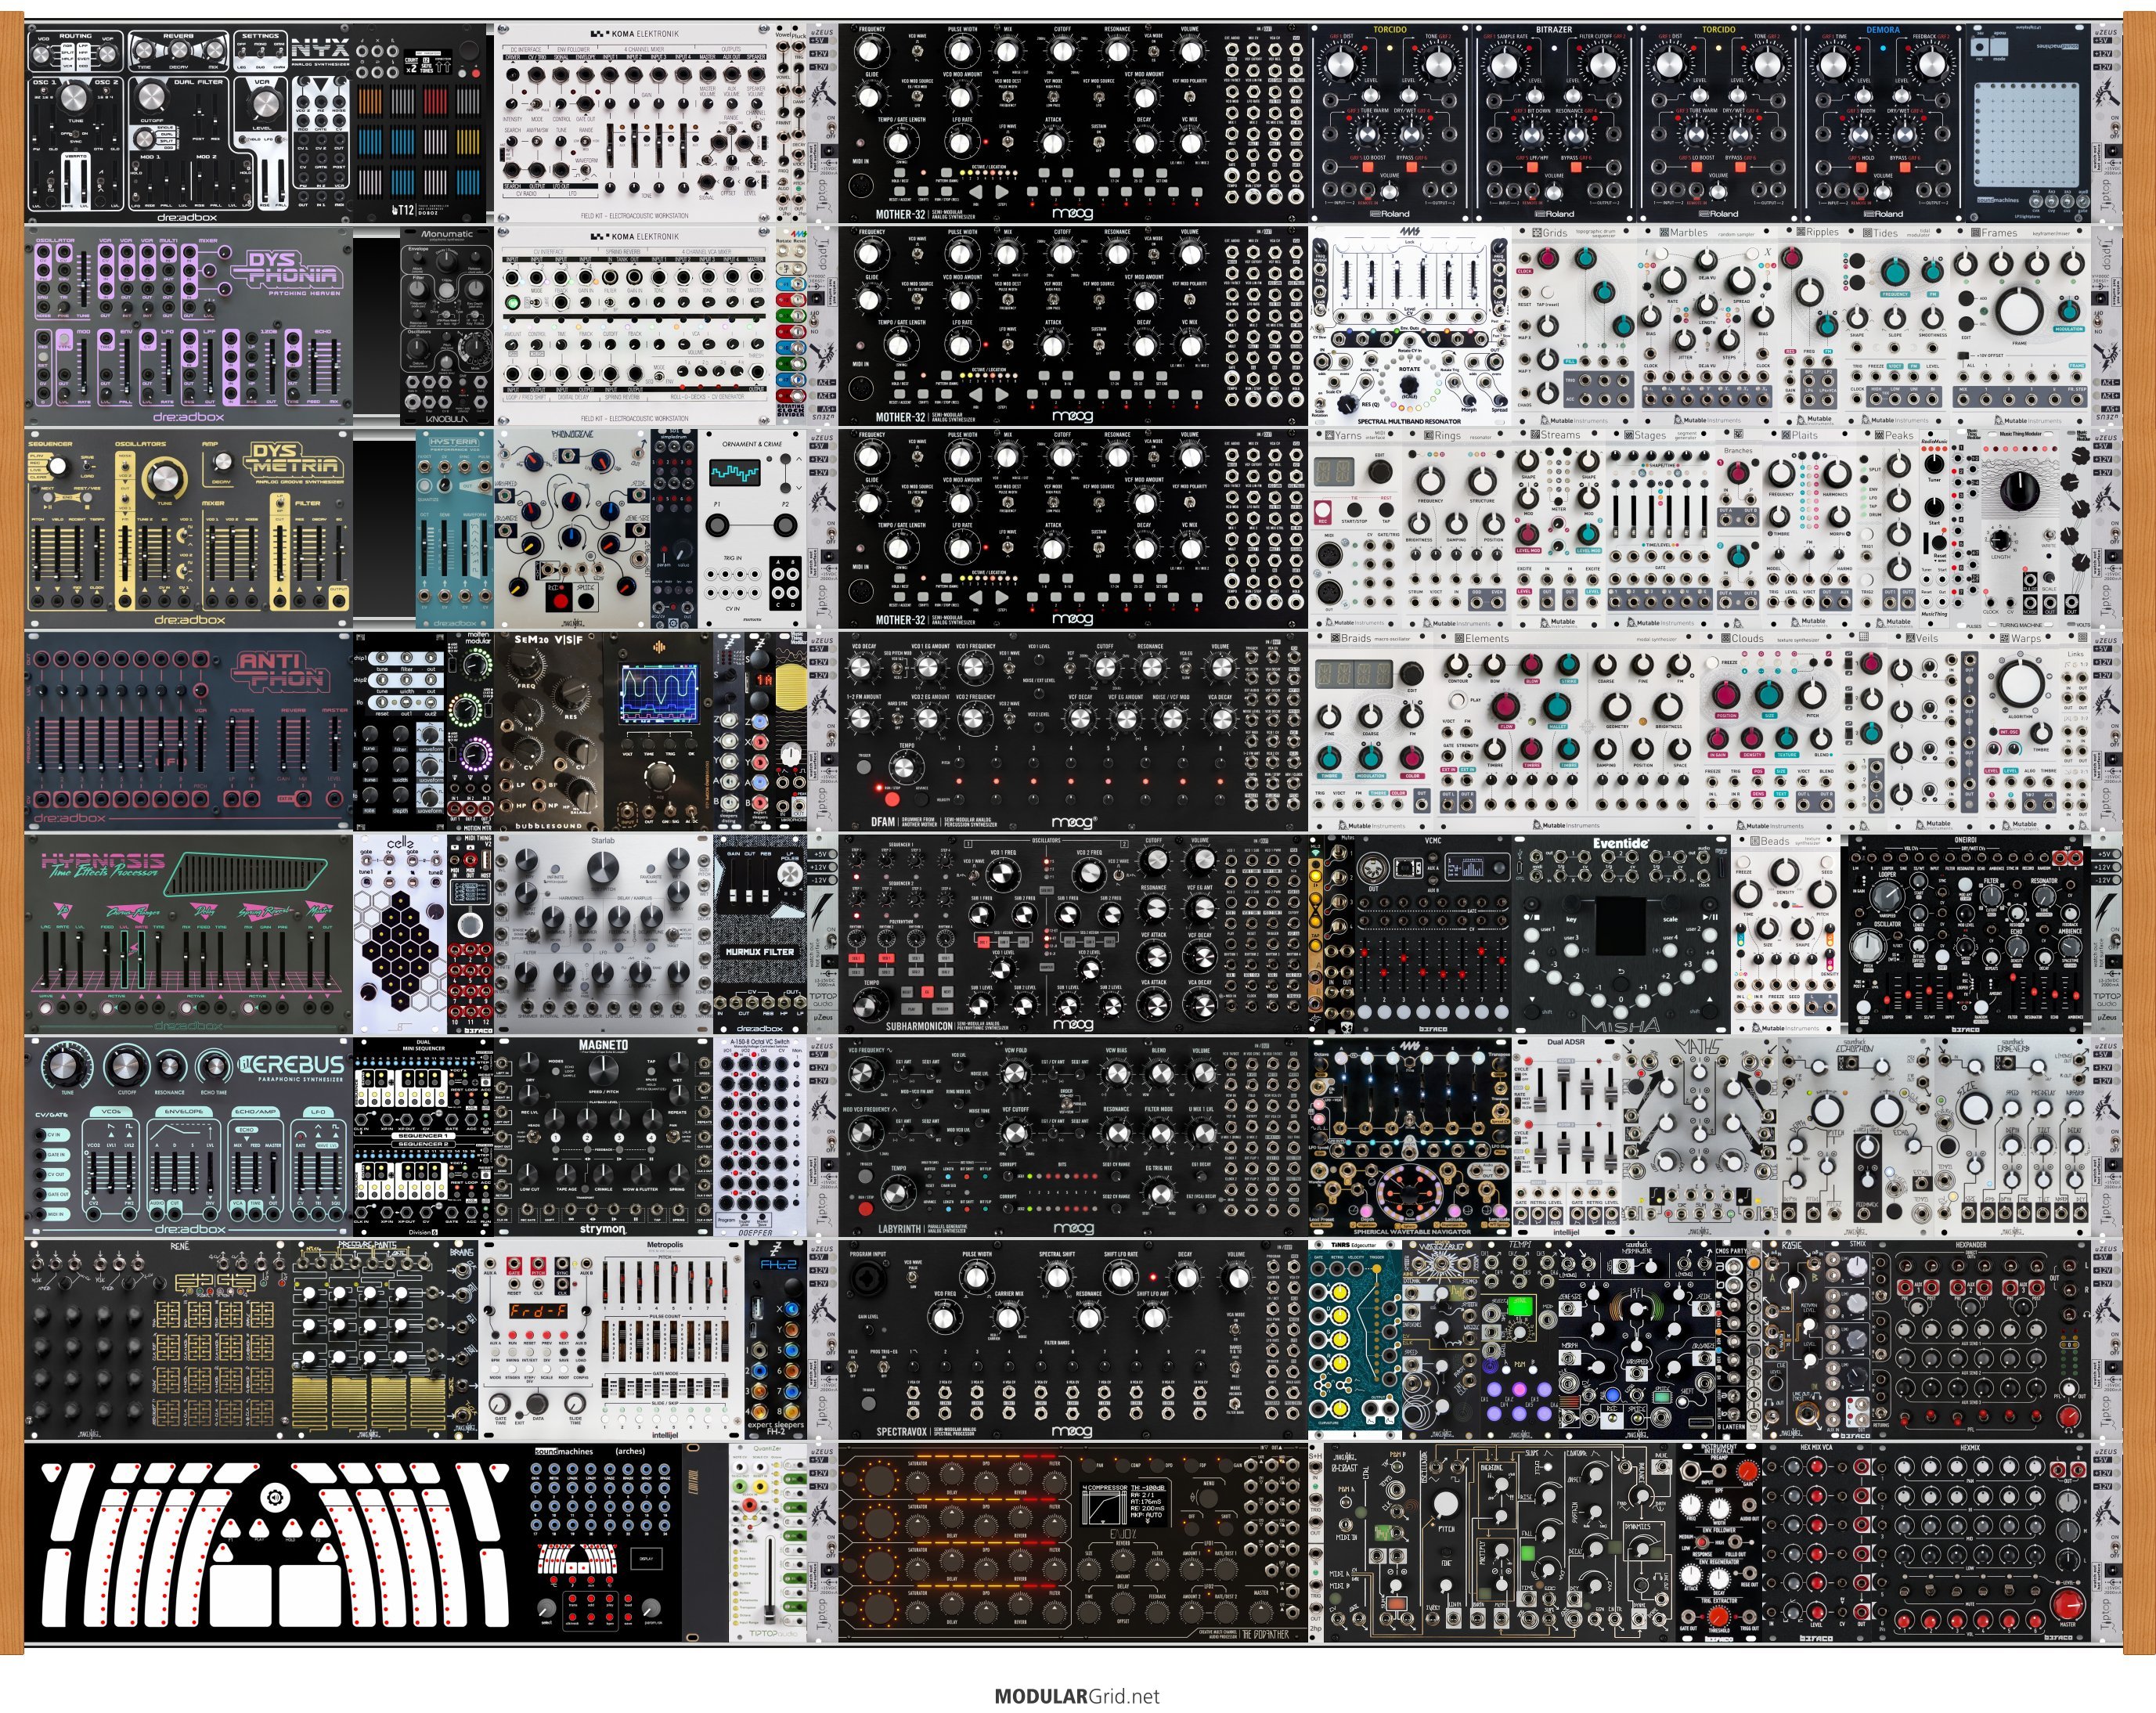Select the Intellijel Metropolis sequencer
This screenshot has width=2156, height=1713.
coord(612,1341)
